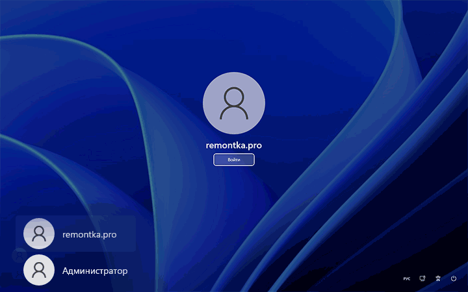Click the large profile picture above Войти

(234, 103)
